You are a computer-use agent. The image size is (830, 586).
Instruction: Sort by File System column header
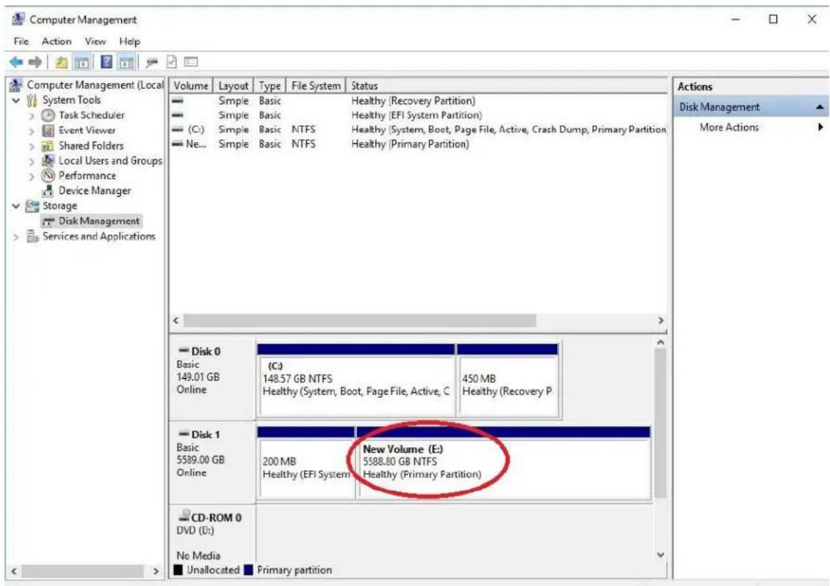[316, 86]
